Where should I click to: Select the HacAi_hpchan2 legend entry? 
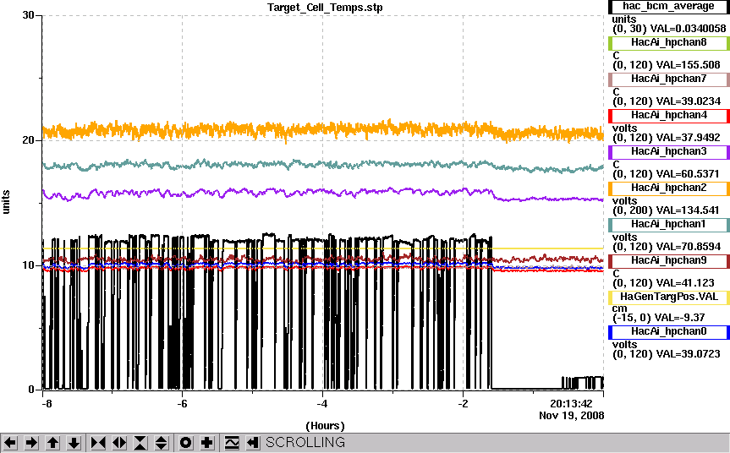(x=668, y=188)
